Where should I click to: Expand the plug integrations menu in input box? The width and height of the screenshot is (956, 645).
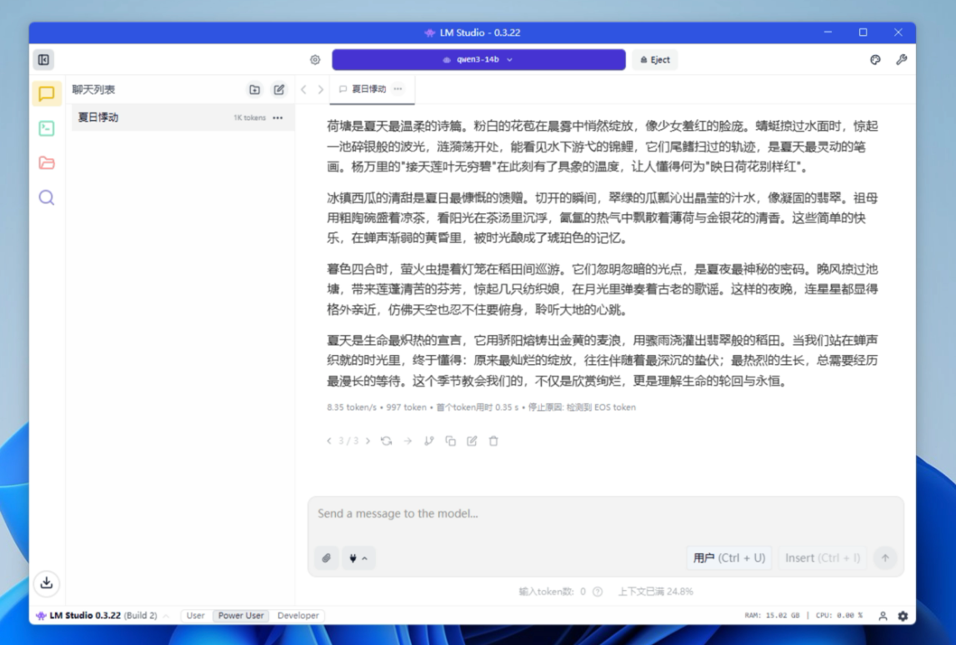(358, 558)
